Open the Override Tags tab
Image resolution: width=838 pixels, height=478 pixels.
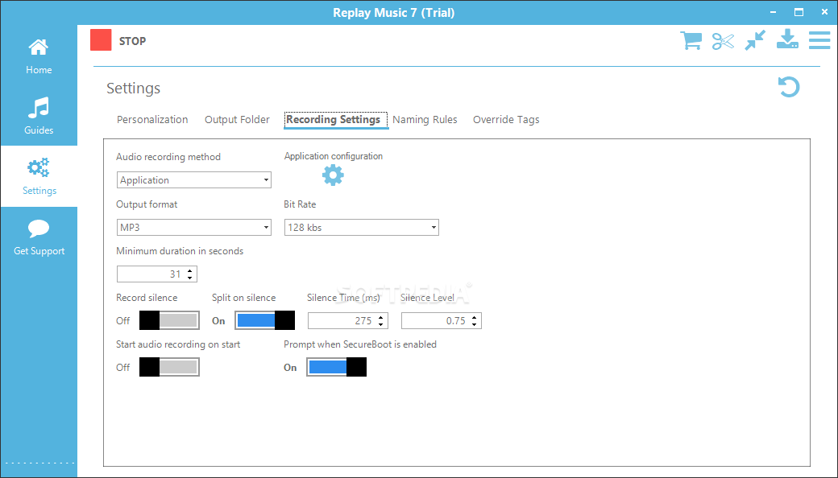coord(506,119)
